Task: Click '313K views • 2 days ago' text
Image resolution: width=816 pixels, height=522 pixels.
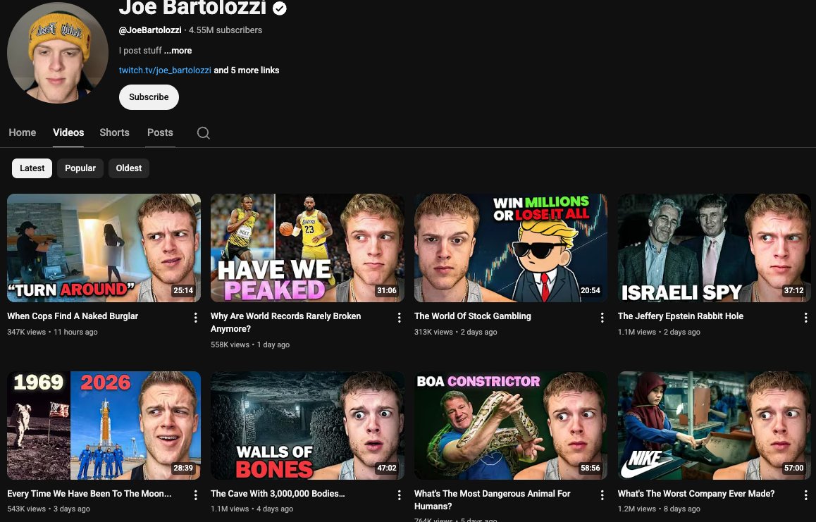Action: 455,332
